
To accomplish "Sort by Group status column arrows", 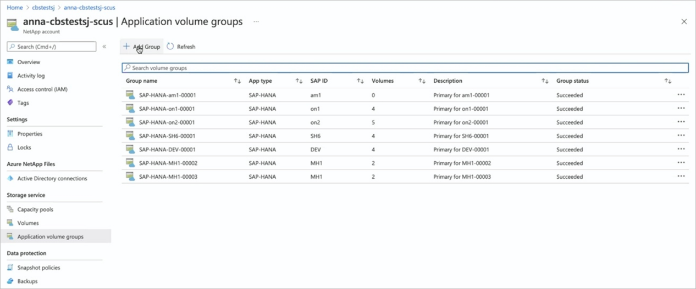I will pos(668,81).
